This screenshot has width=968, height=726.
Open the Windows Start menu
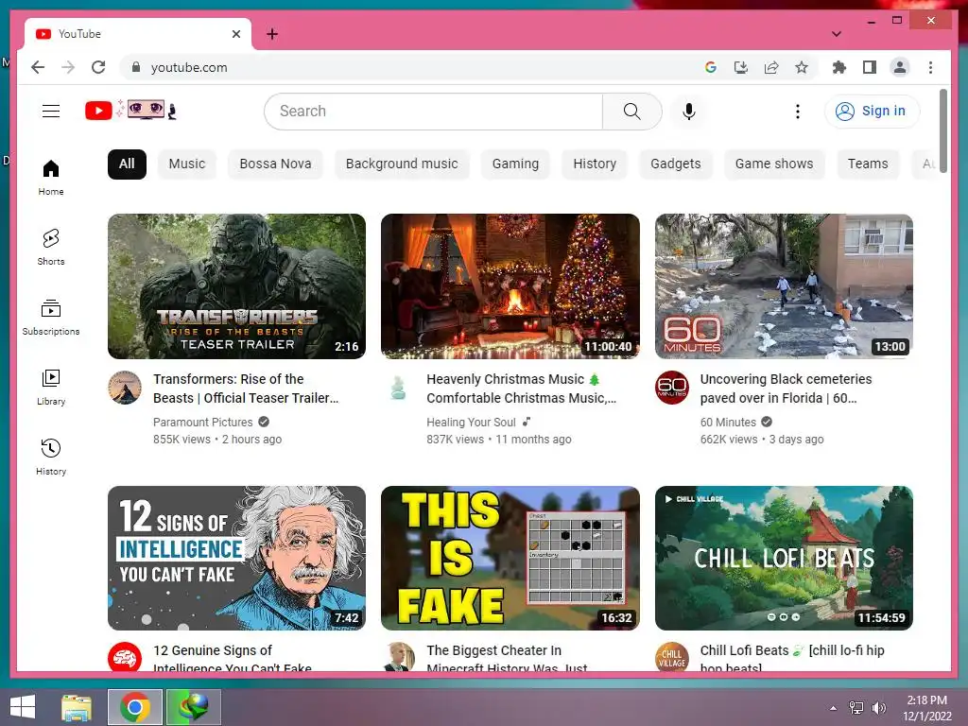pos(23,707)
